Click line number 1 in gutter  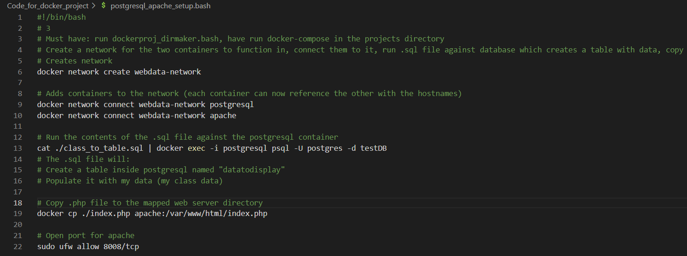pyautogui.click(x=20, y=17)
